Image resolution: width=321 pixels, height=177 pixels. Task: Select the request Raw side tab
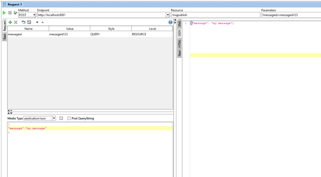pos(5,37)
